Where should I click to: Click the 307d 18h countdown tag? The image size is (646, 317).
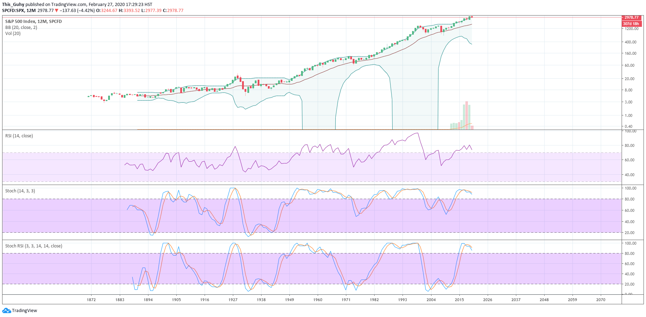click(632, 24)
